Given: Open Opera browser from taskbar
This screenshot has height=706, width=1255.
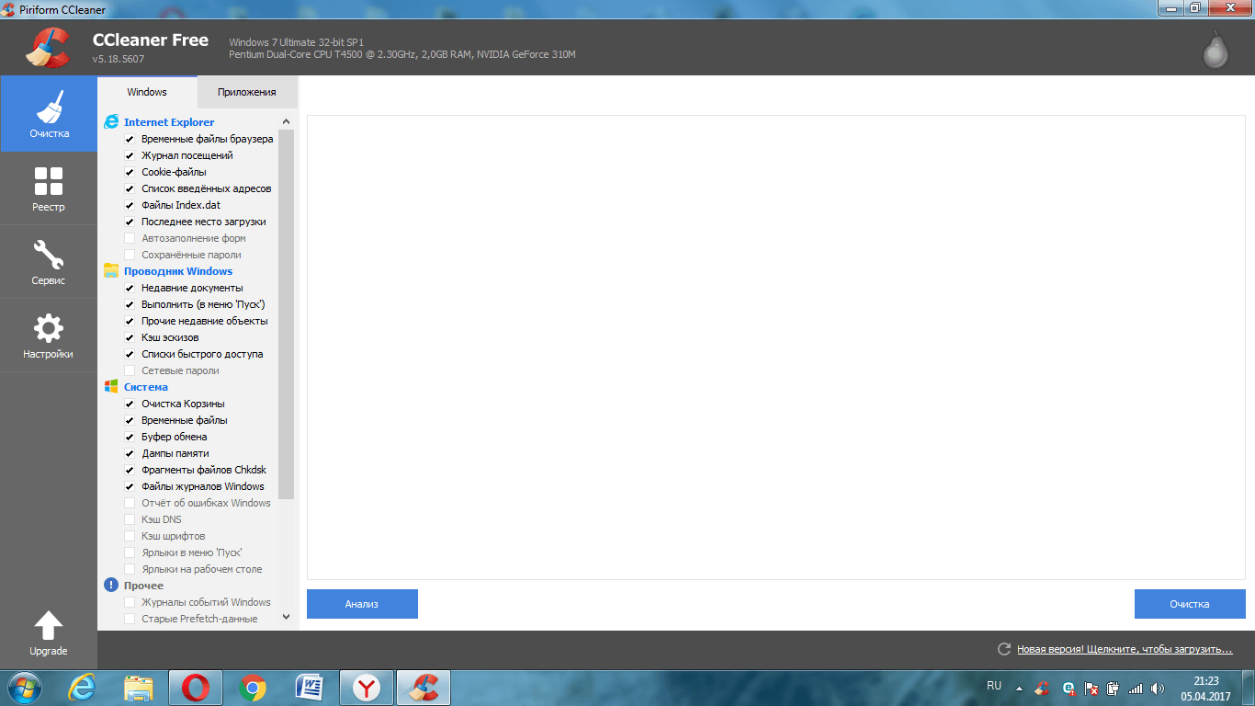Looking at the screenshot, I should tap(196, 687).
